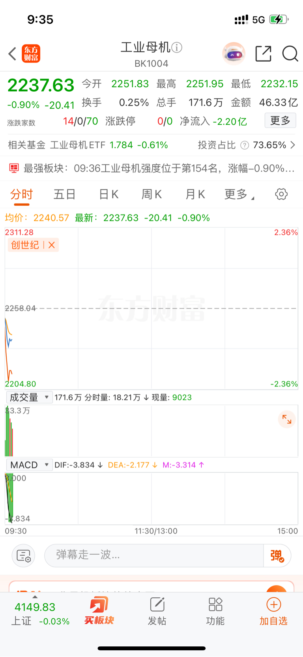Open danmaku settings icon left of input
The height and width of the screenshot is (657, 303).
(x=24, y=555)
